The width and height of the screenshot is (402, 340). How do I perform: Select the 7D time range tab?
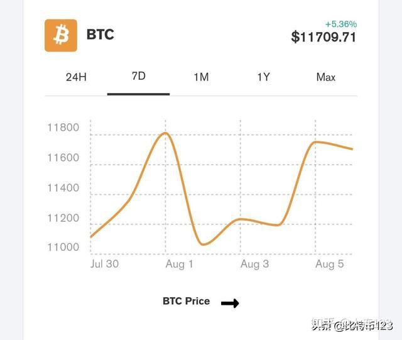pos(138,76)
